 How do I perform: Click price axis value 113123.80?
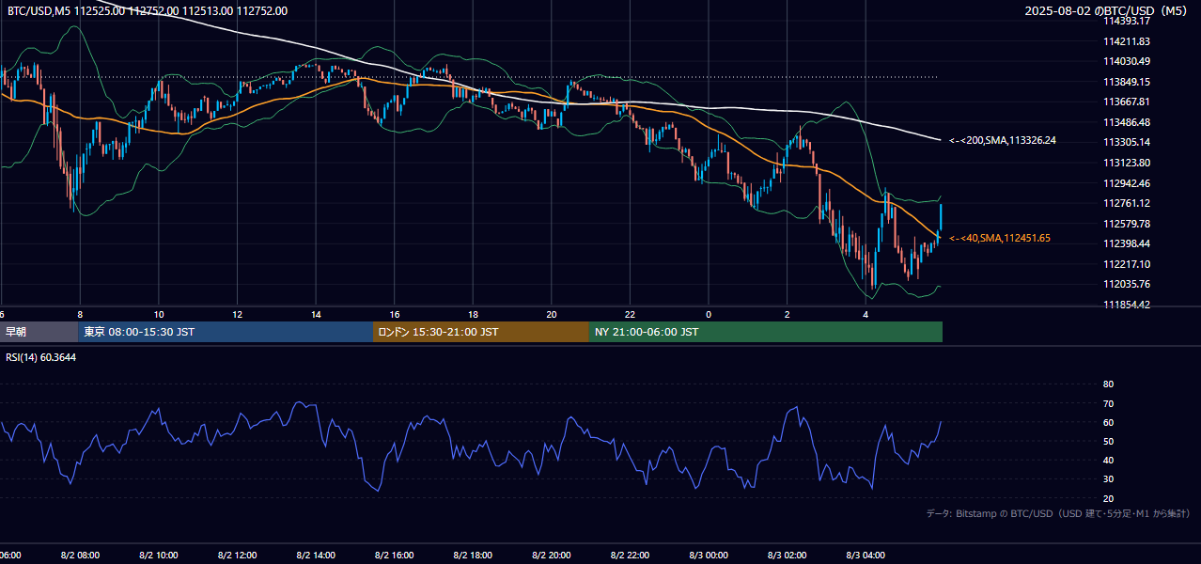(1126, 163)
